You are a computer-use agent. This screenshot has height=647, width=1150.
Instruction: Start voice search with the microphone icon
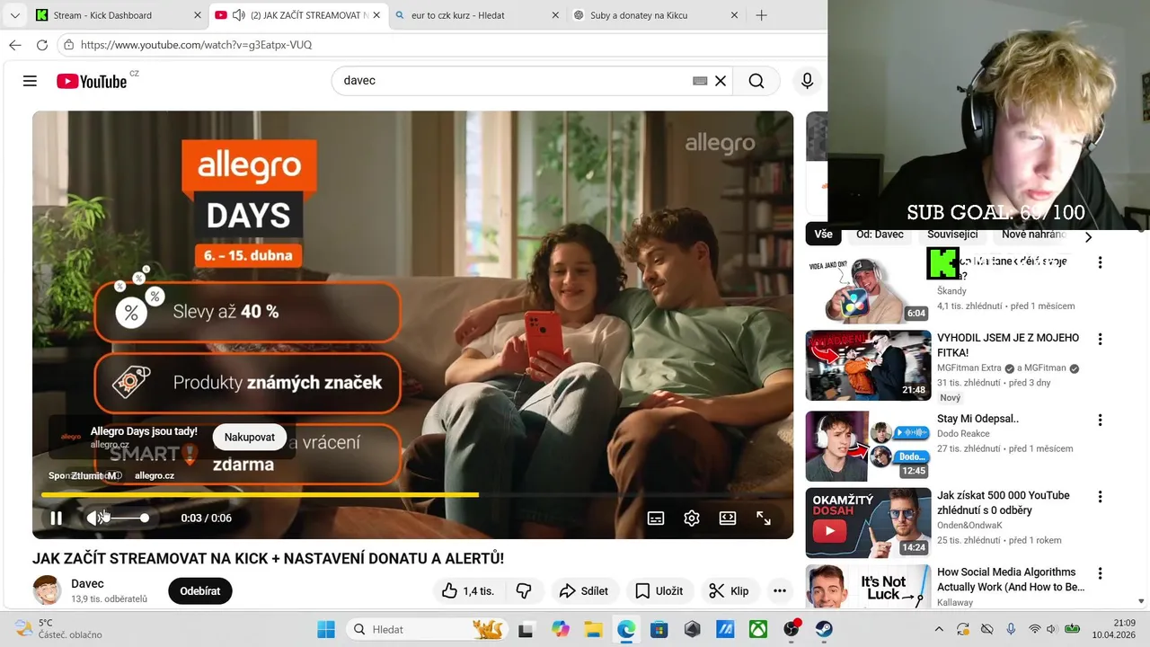tap(807, 81)
